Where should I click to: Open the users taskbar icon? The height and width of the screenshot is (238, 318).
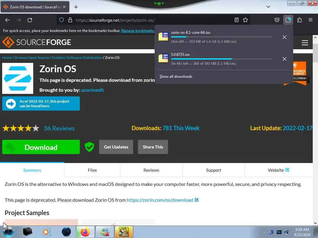pos(105,232)
